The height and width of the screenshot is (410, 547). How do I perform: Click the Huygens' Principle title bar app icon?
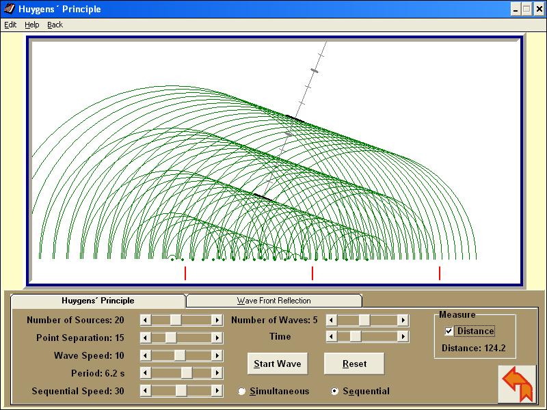tap(10, 9)
